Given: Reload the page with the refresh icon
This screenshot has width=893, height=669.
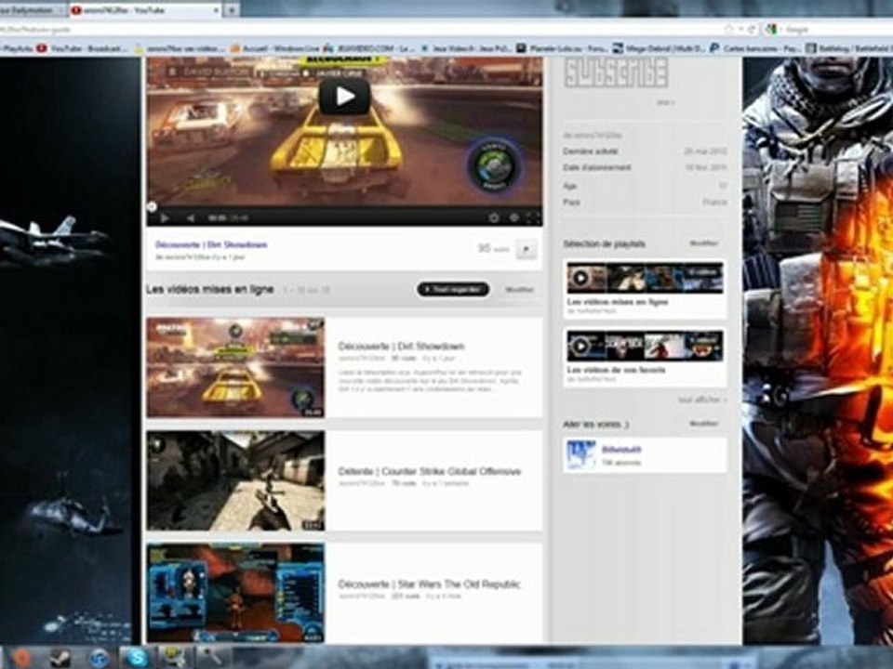Looking at the screenshot, I should click(752, 29).
